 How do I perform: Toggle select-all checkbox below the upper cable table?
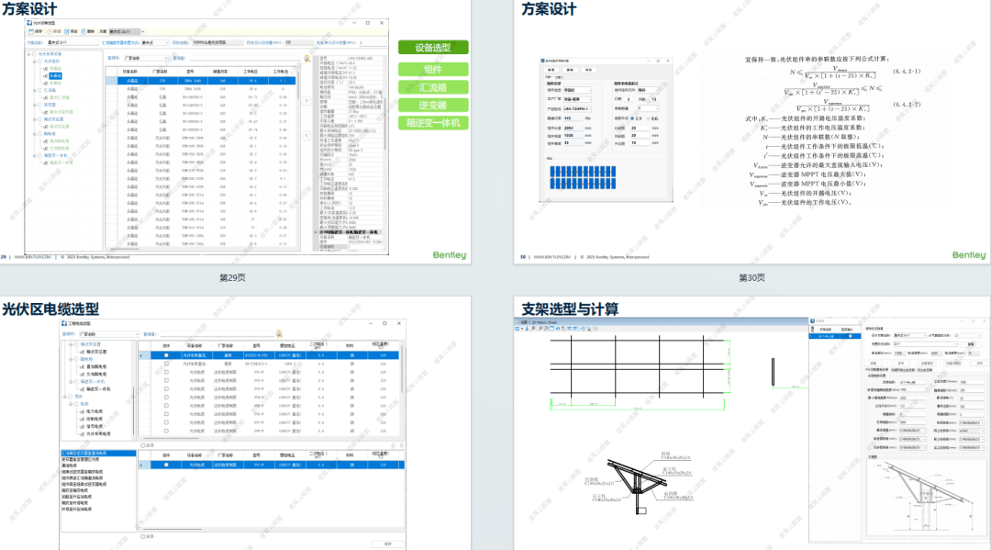pyautogui.click(x=143, y=445)
